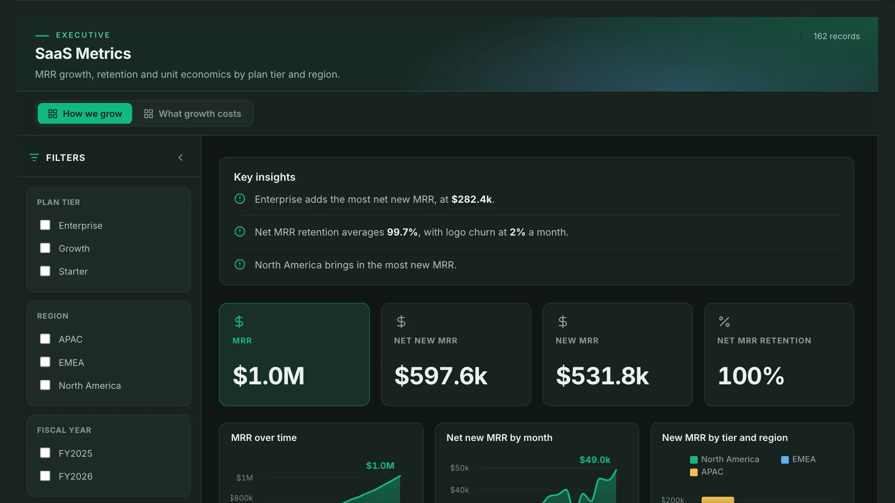This screenshot has height=503, width=895.
Task: Click the grid icon on What growth costs tab
Action: [x=148, y=114]
